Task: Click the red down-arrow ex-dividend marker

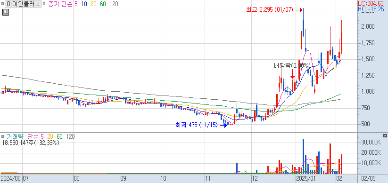Action: tap(292, 74)
